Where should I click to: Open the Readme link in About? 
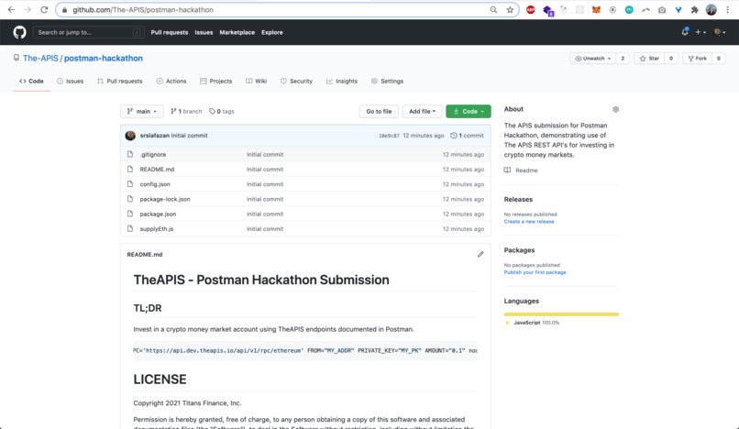[x=521, y=170]
